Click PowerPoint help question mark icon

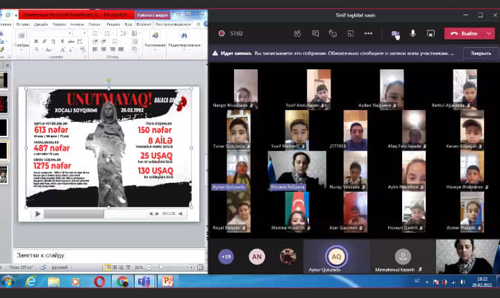click(206, 24)
